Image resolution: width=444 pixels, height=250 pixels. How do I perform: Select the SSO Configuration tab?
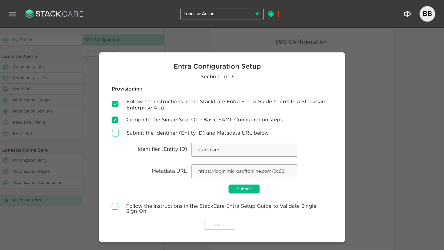pos(123,40)
